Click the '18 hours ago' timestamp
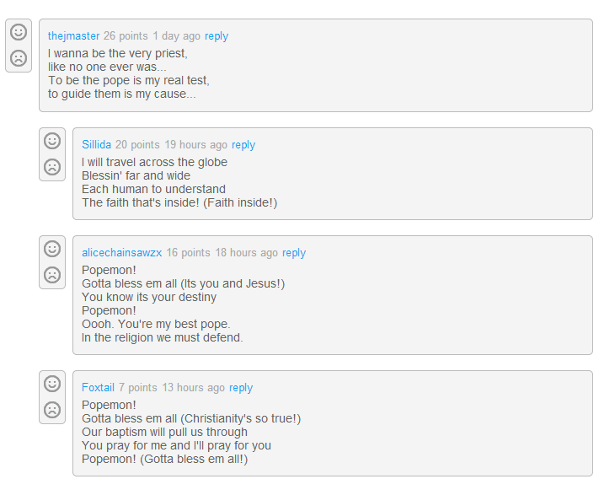Viewport: 599px width, 479px height. pyautogui.click(x=246, y=253)
